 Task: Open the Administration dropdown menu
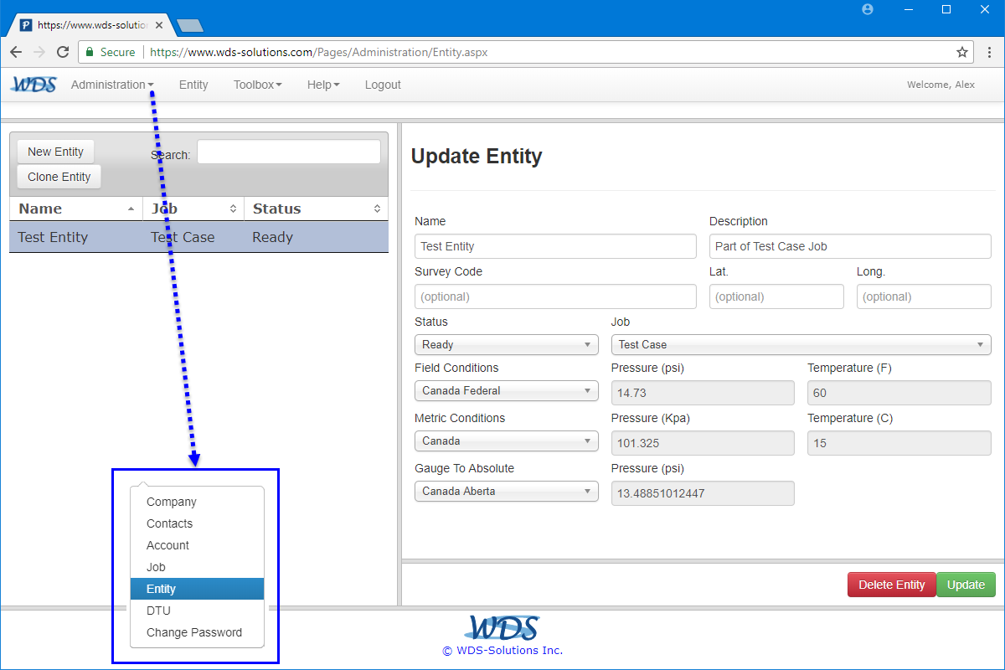pos(112,85)
